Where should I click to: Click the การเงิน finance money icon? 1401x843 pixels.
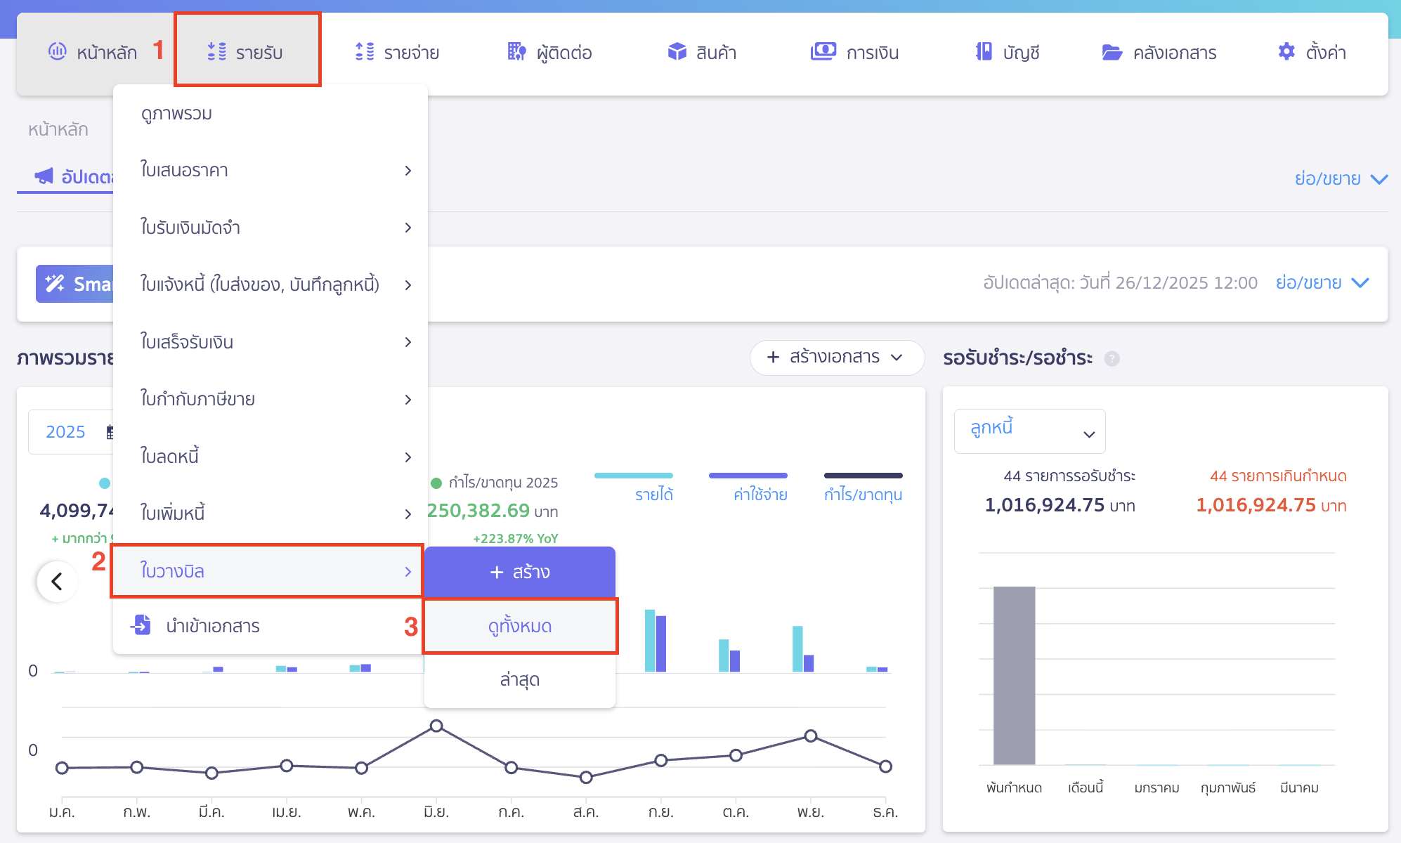point(823,52)
